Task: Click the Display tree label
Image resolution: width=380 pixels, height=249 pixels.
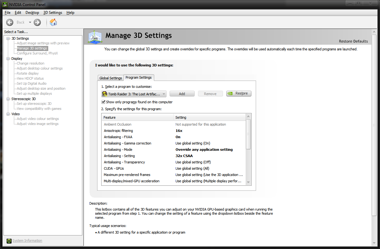Action: pyautogui.click(x=17, y=59)
